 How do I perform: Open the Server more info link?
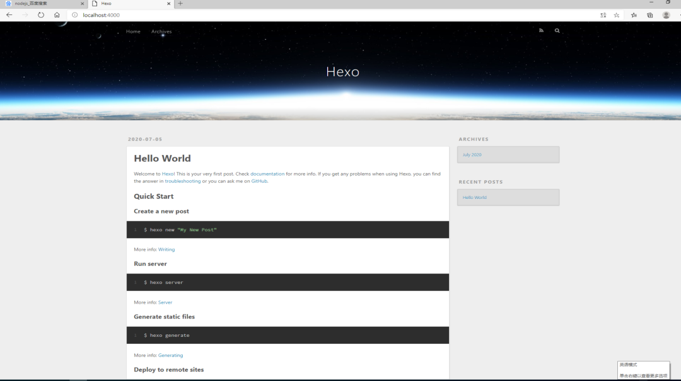pos(165,302)
